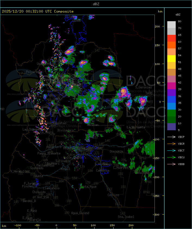
Task: Click the Racunan place label
Action: click(x=93, y=125)
